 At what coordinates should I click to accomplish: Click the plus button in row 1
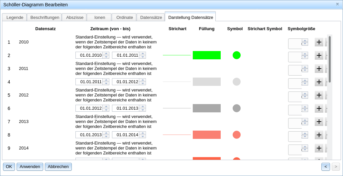[319, 42]
